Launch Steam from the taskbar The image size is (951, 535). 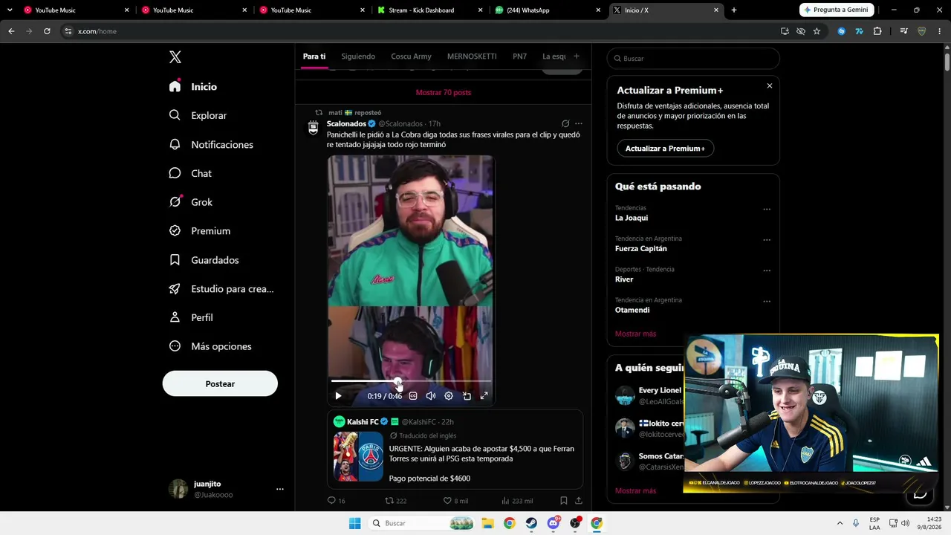(x=531, y=523)
